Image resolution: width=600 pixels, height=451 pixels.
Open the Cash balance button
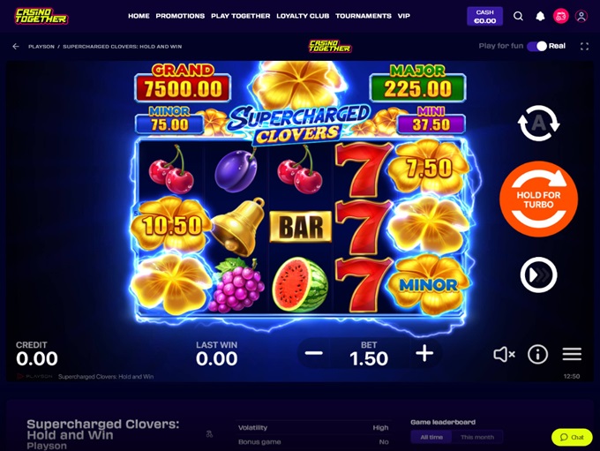(x=484, y=17)
